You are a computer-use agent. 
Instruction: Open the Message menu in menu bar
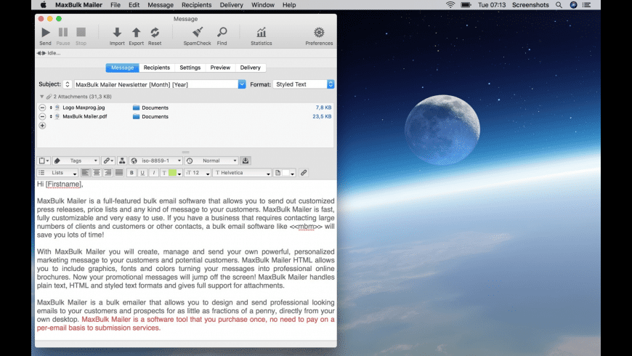(161, 5)
